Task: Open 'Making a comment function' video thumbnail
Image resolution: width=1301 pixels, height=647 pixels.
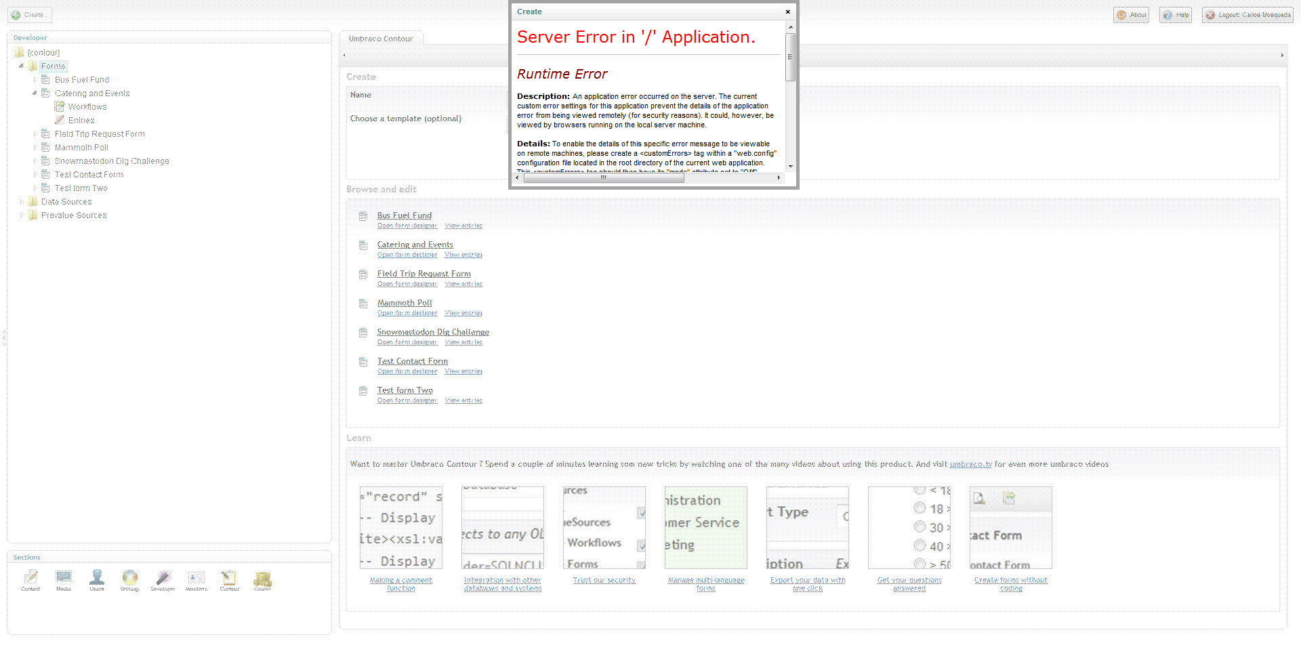Action: coord(401,528)
